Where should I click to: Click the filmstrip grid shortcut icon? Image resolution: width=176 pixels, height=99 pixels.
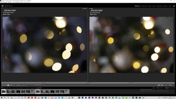click(7, 88)
